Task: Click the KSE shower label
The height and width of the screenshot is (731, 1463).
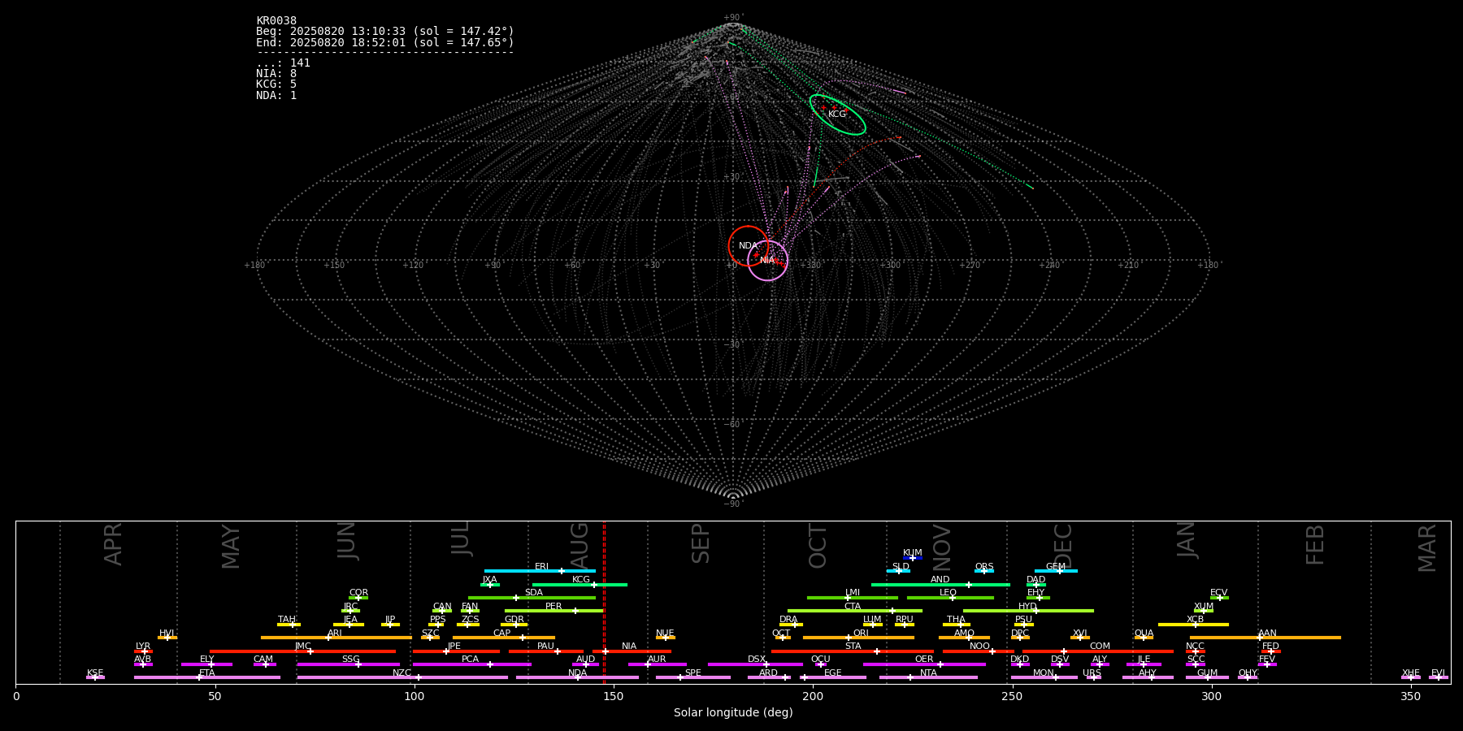Action: click(95, 673)
